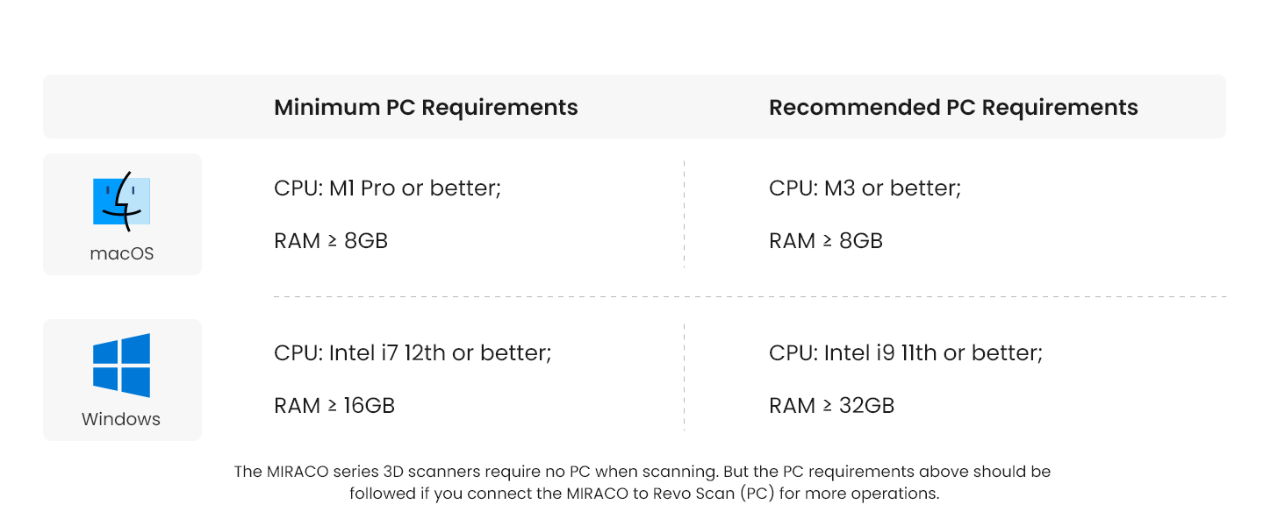This screenshot has width=1285, height=526.
Task: Select "CPU: Intel i7 12th or better"
Action: point(413,352)
